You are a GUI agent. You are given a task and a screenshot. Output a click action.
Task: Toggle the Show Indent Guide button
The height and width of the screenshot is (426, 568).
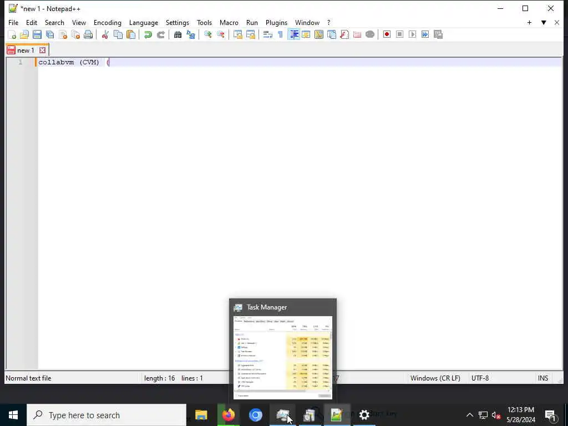click(x=293, y=34)
